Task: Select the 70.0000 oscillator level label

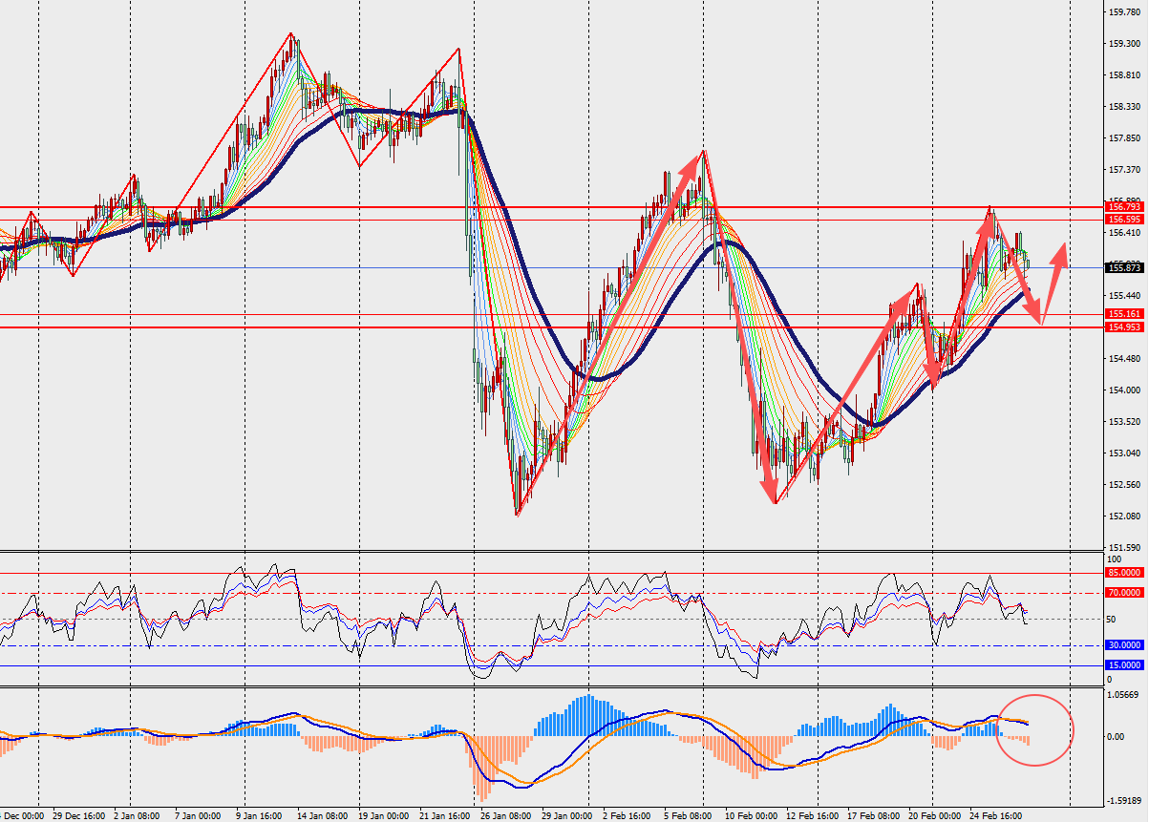Action: [x=1124, y=593]
